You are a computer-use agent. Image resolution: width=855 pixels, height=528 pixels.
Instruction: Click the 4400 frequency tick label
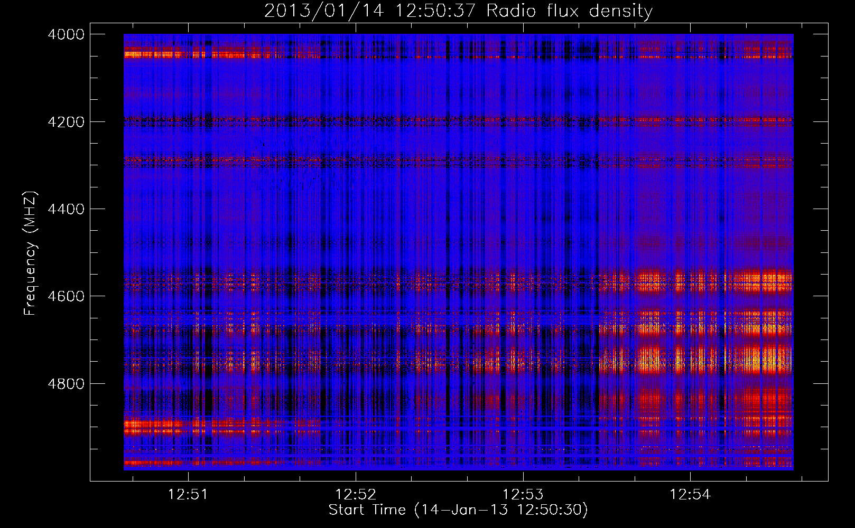(66, 209)
